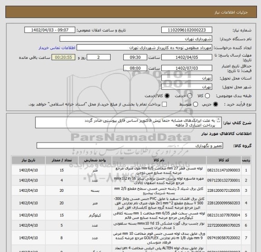Click the نام کالا column header
Viewport: 261px width, 252px height.
159,160
